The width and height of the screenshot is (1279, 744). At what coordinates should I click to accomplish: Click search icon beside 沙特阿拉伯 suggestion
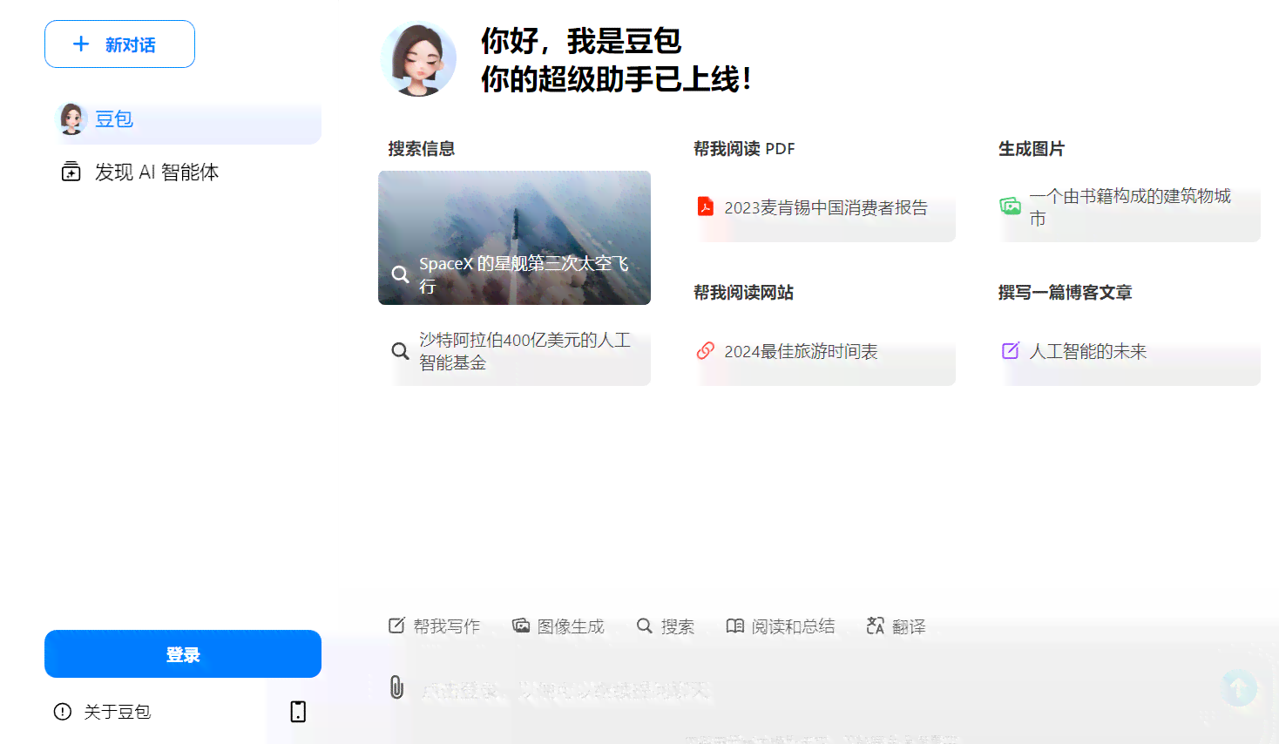coord(400,351)
